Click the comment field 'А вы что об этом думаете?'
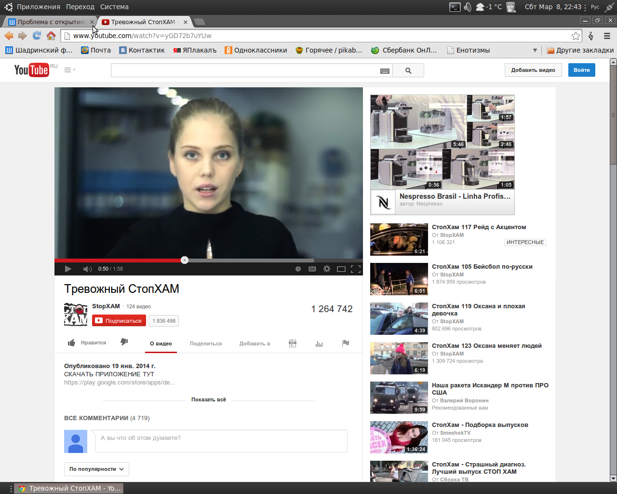Screen dimensions: 617x494 click(221, 441)
